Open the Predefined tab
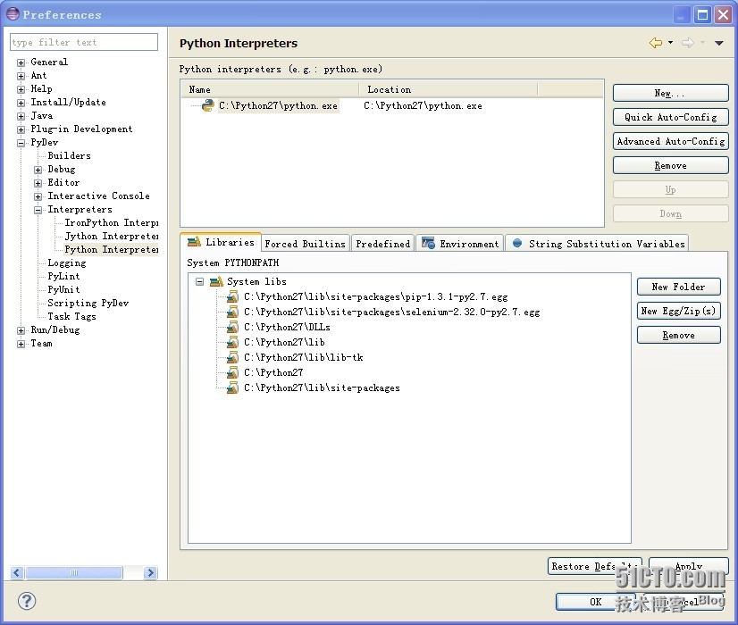 382,244
